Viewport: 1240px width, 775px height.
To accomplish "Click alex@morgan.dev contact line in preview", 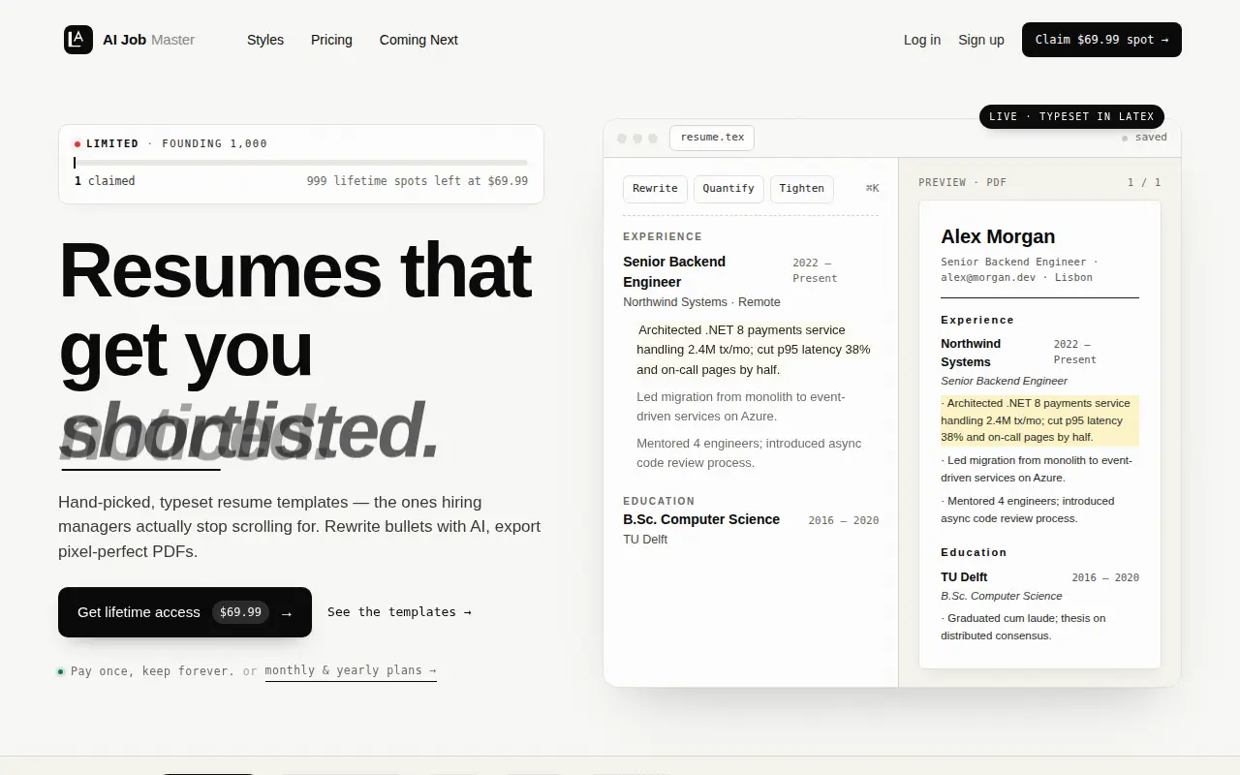I will click(x=1016, y=277).
